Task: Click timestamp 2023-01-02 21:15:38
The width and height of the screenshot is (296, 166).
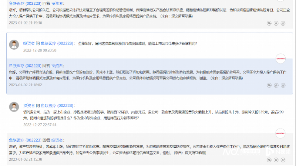Action: click(26, 159)
